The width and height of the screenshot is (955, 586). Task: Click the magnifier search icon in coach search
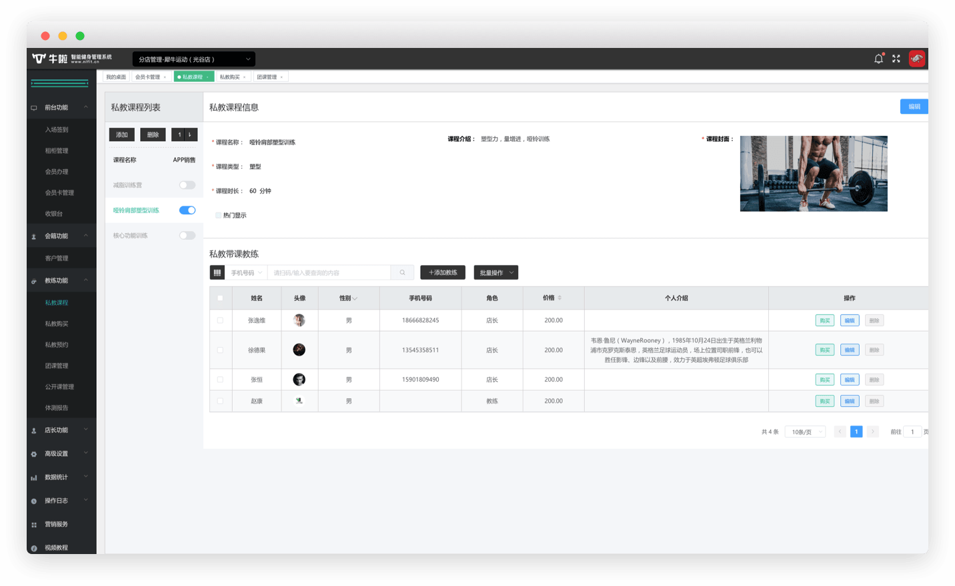[402, 272]
